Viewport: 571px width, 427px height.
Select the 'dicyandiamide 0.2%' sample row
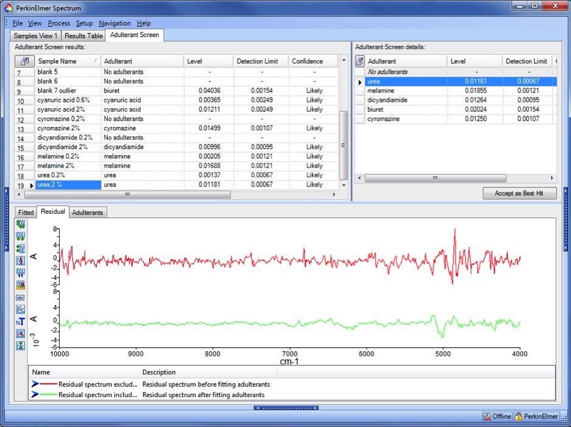(177, 138)
